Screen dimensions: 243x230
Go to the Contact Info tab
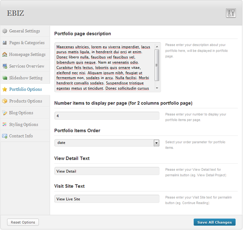point(21,136)
